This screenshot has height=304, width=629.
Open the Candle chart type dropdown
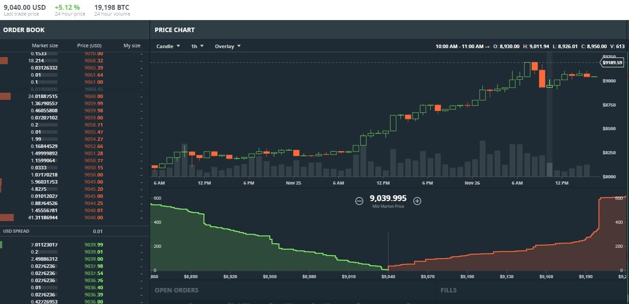(168, 46)
